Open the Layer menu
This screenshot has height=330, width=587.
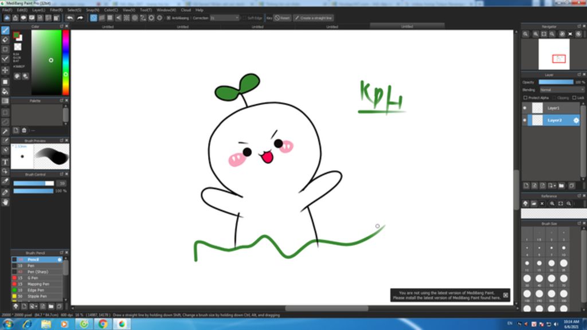point(38,10)
